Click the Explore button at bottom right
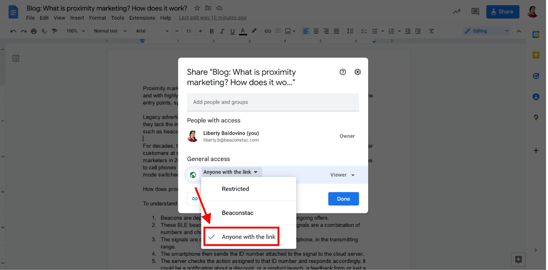This screenshot has width=548, height=270. click(x=518, y=259)
